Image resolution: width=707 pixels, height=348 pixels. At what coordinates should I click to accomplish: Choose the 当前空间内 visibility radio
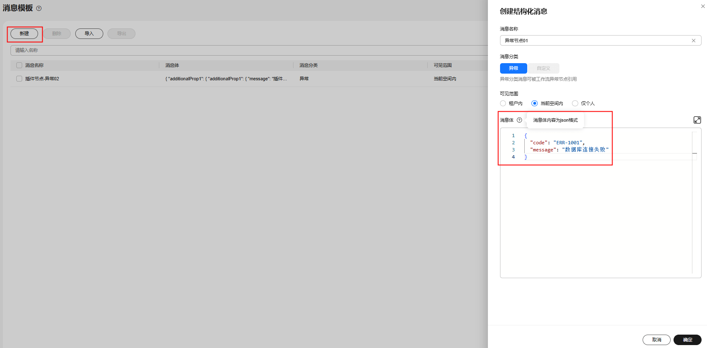[534, 103]
